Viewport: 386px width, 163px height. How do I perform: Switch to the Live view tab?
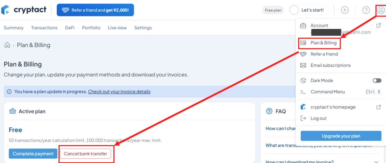tap(117, 28)
